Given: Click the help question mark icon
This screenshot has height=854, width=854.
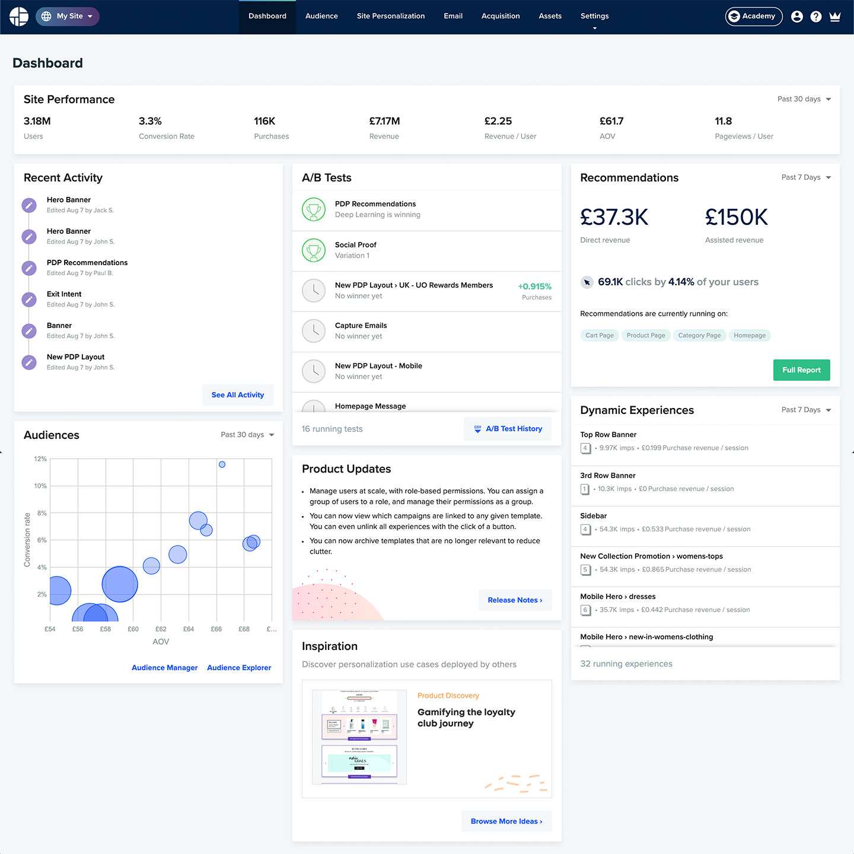Looking at the screenshot, I should pos(816,16).
